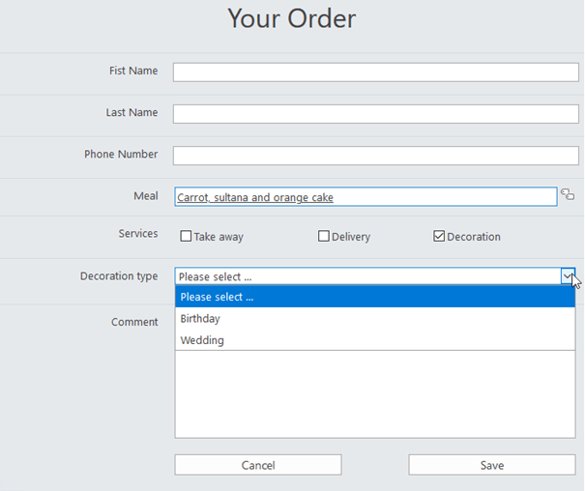Click the Cancel button
The image size is (585, 491).
click(258, 465)
